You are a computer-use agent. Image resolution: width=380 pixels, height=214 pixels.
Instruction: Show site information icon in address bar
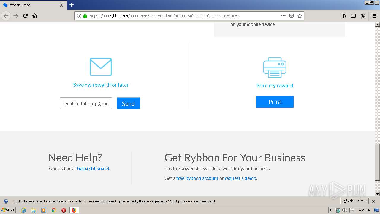pyautogui.click(x=79, y=16)
